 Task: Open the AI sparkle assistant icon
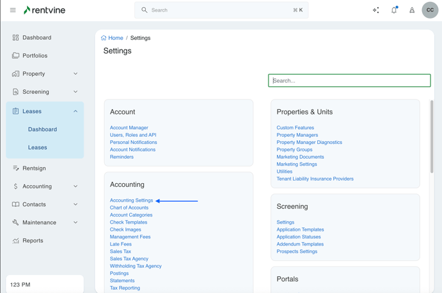[x=376, y=10]
